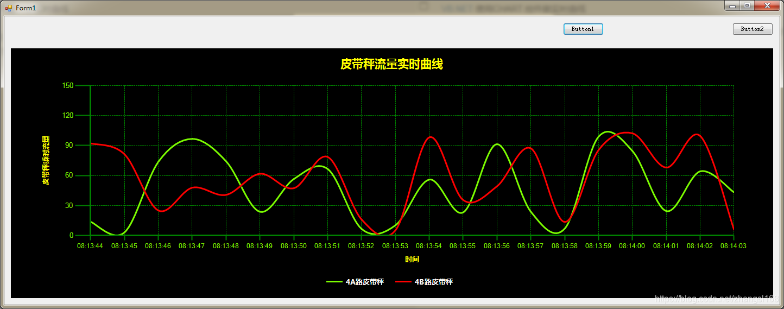The image size is (784, 309).
Task: Click the Y-axis label 30
Action: 69,205
